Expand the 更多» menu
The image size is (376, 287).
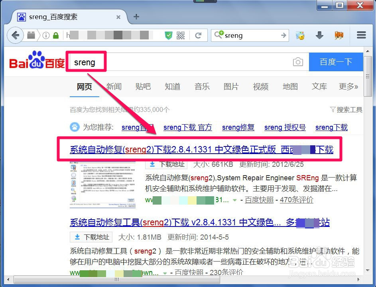click(348, 87)
